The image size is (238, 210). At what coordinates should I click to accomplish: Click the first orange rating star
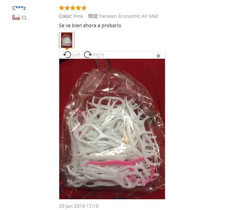pyautogui.click(x=61, y=8)
